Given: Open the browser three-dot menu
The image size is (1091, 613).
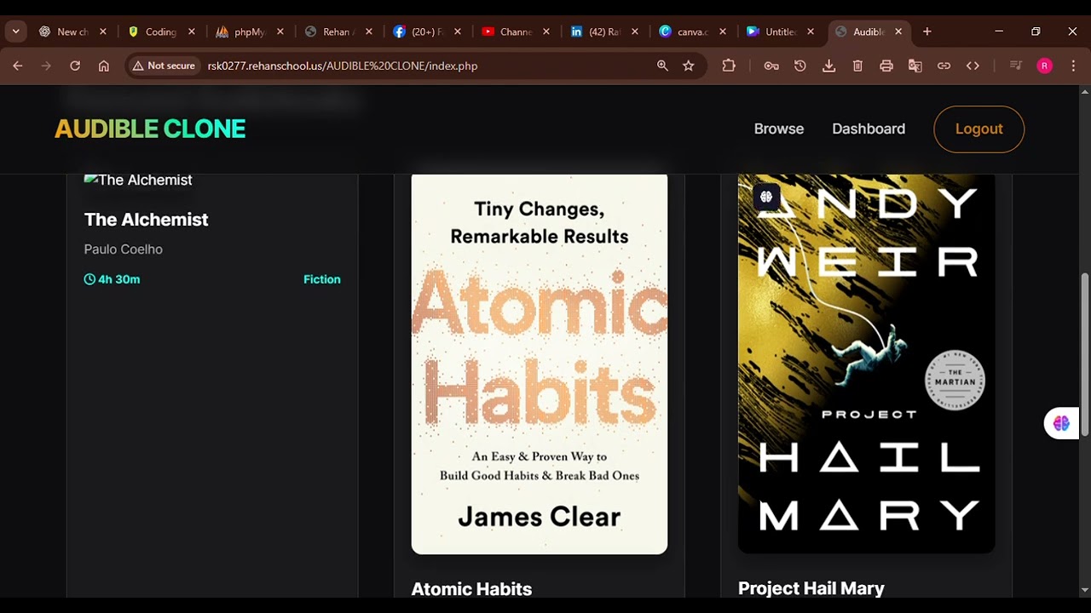Looking at the screenshot, I should tap(1072, 66).
